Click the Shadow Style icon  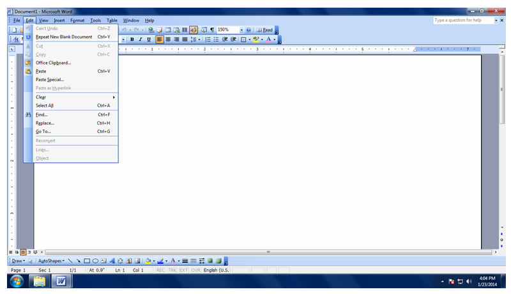pyautogui.click(x=211, y=261)
